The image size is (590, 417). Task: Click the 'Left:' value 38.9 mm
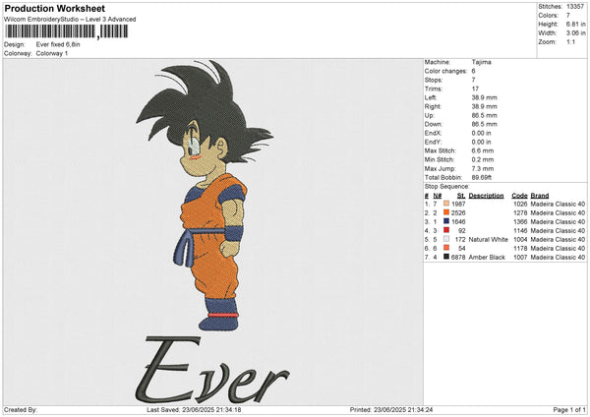click(484, 97)
